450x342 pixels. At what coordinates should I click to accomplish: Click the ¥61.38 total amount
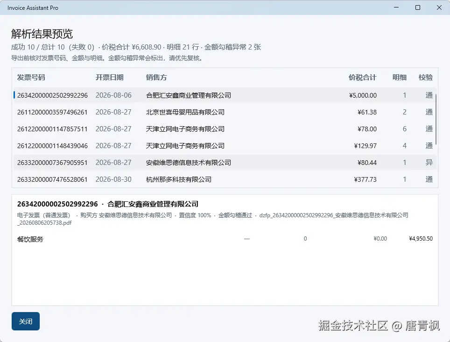367,112
